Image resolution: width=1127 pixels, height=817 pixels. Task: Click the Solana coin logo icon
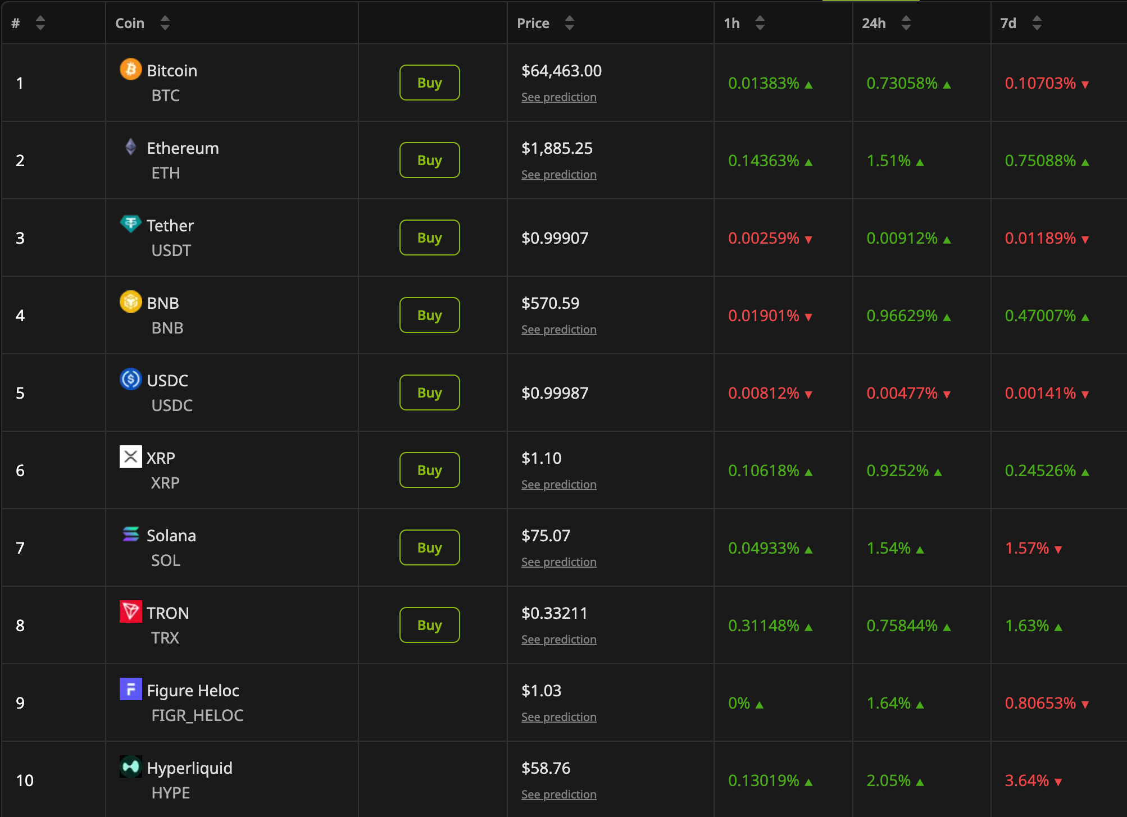point(130,534)
